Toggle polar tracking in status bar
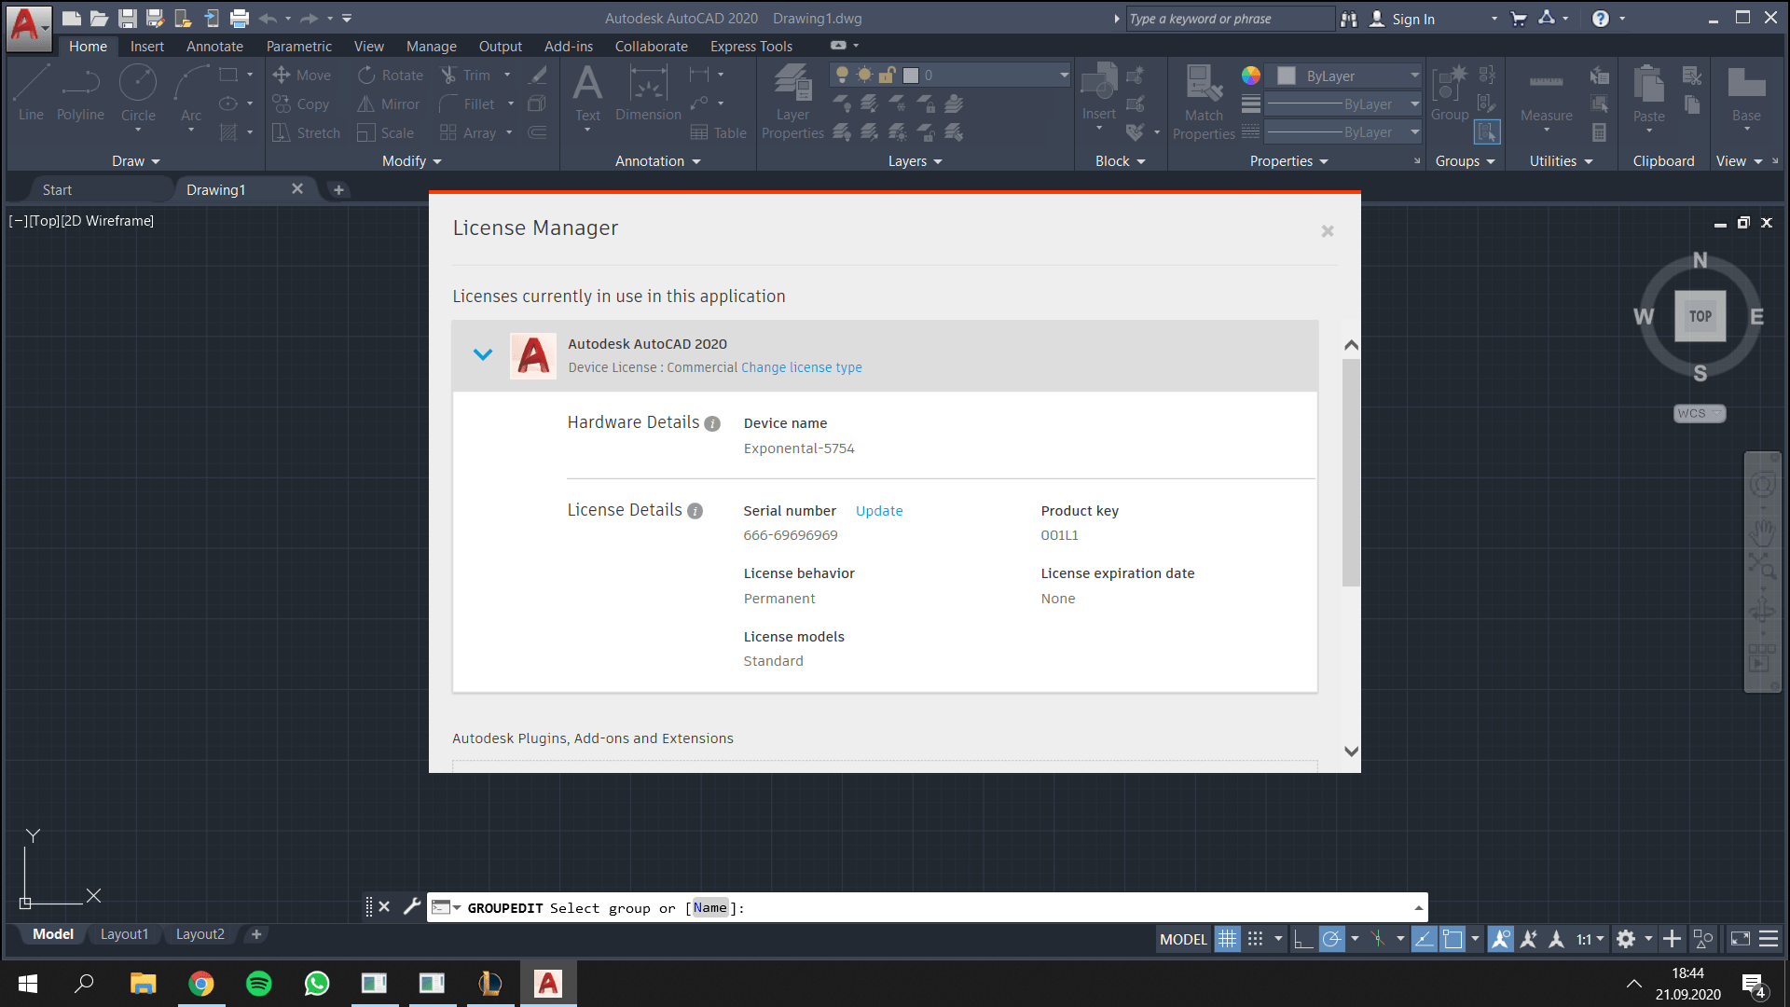 click(x=1331, y=939)
